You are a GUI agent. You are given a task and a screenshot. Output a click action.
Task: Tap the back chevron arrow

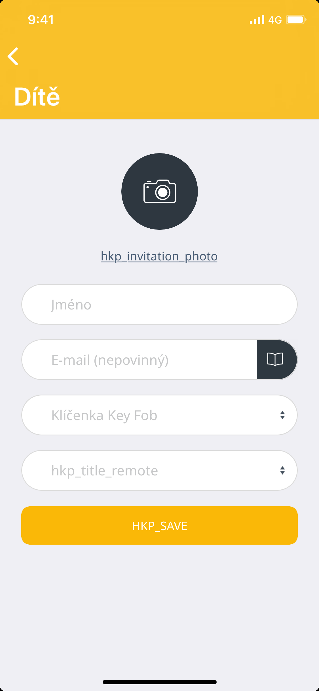13,56
